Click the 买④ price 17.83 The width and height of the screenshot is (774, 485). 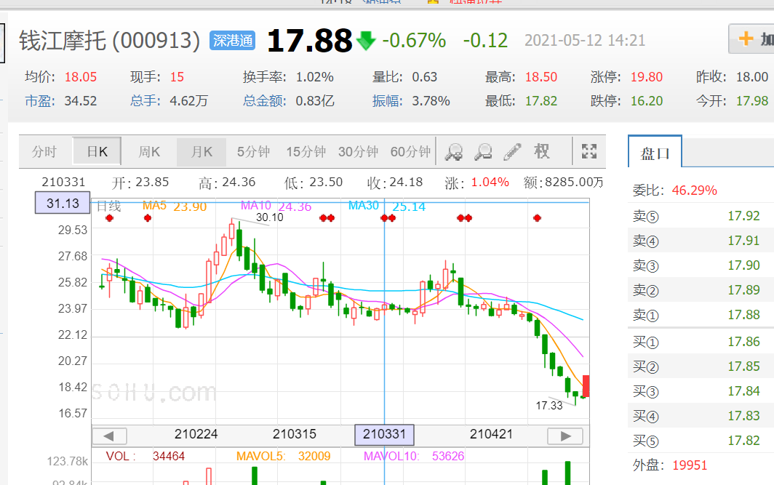pos(743,415)
